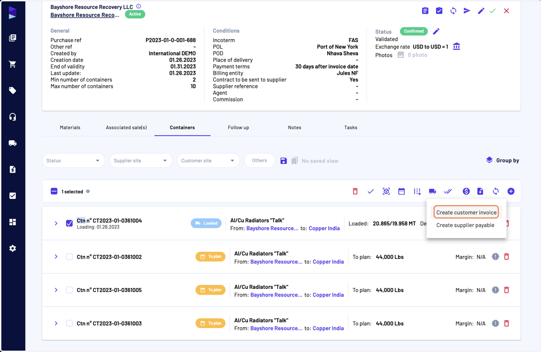The width and height of the screenshot is (541, 352).
Task: Click the info icon next to 1 selected
Action: (x=88, y=192)
